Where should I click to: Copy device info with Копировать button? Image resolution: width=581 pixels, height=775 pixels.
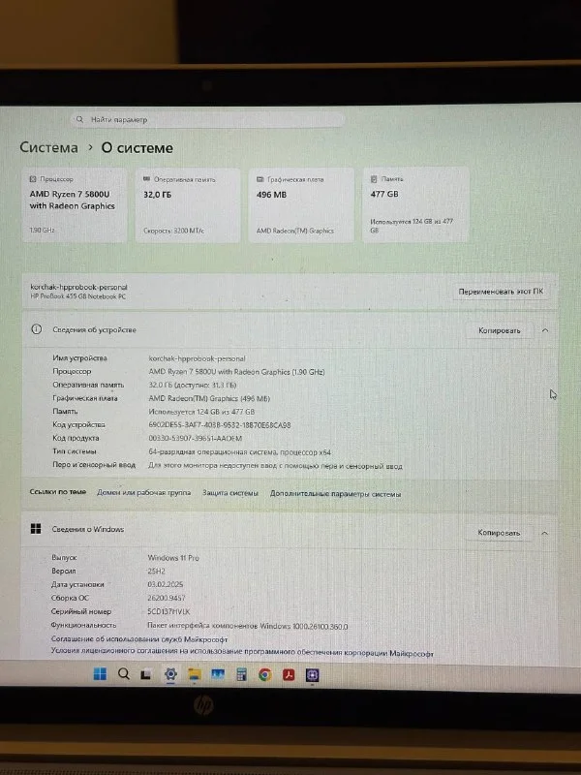(x=500, y=330)
